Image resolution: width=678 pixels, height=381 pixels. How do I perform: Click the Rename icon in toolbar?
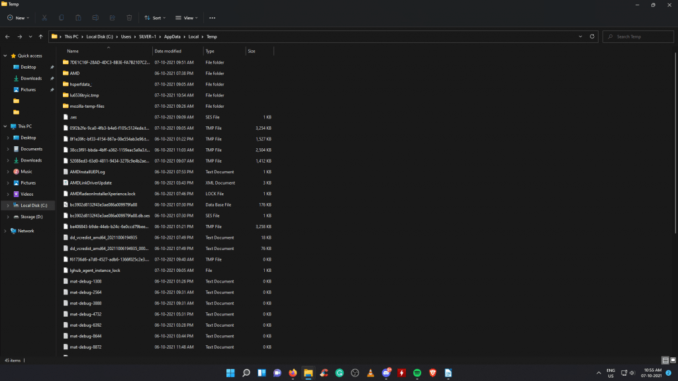(x=95, y=18)
